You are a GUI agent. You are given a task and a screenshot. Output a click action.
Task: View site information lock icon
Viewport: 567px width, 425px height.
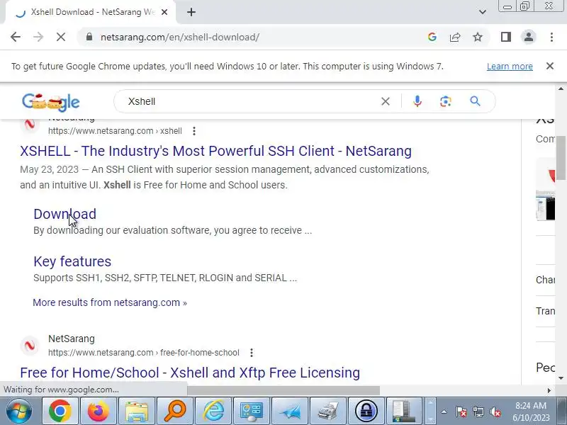pos(89,37)
